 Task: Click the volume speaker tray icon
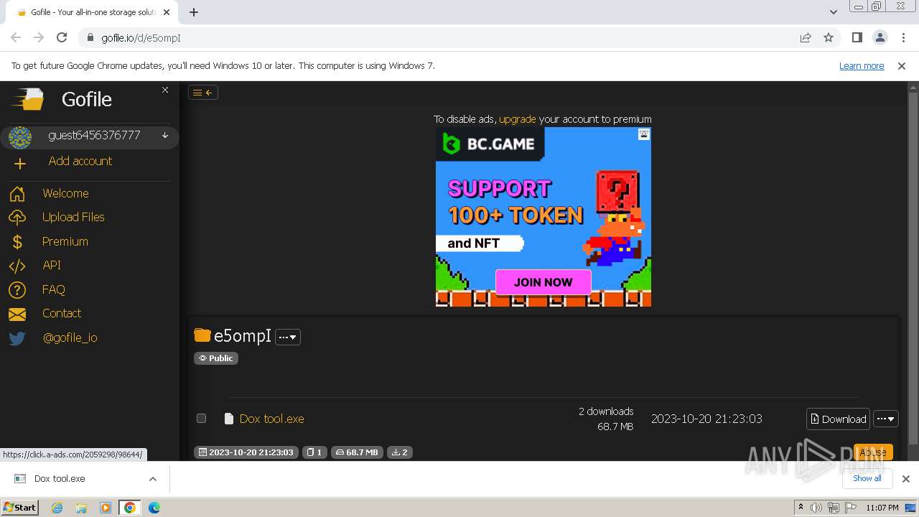816,508
